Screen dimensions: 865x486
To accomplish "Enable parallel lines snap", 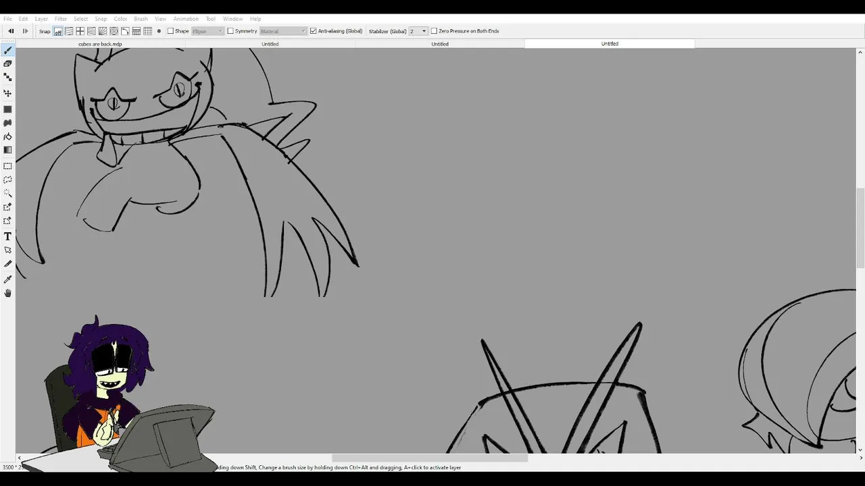I will click(x=69, y=31).
